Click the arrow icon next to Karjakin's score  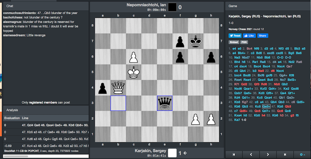click(x=185, y=153)
